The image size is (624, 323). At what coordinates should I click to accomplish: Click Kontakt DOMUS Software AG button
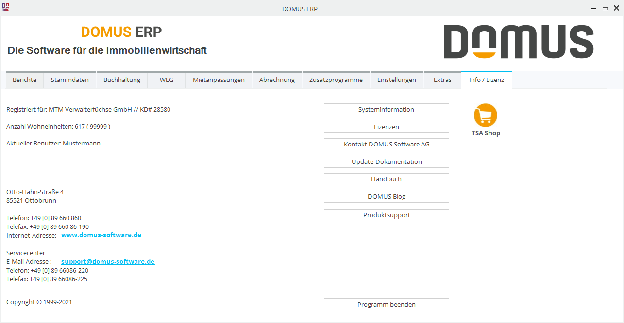tap(387, 144)
